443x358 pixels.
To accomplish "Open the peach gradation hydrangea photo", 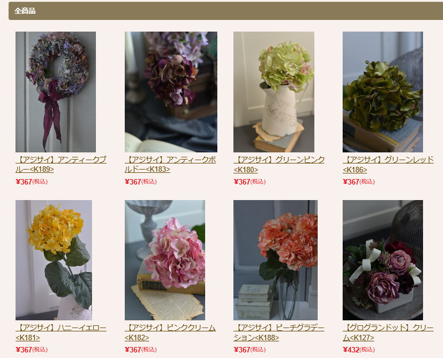I will 276,260.
